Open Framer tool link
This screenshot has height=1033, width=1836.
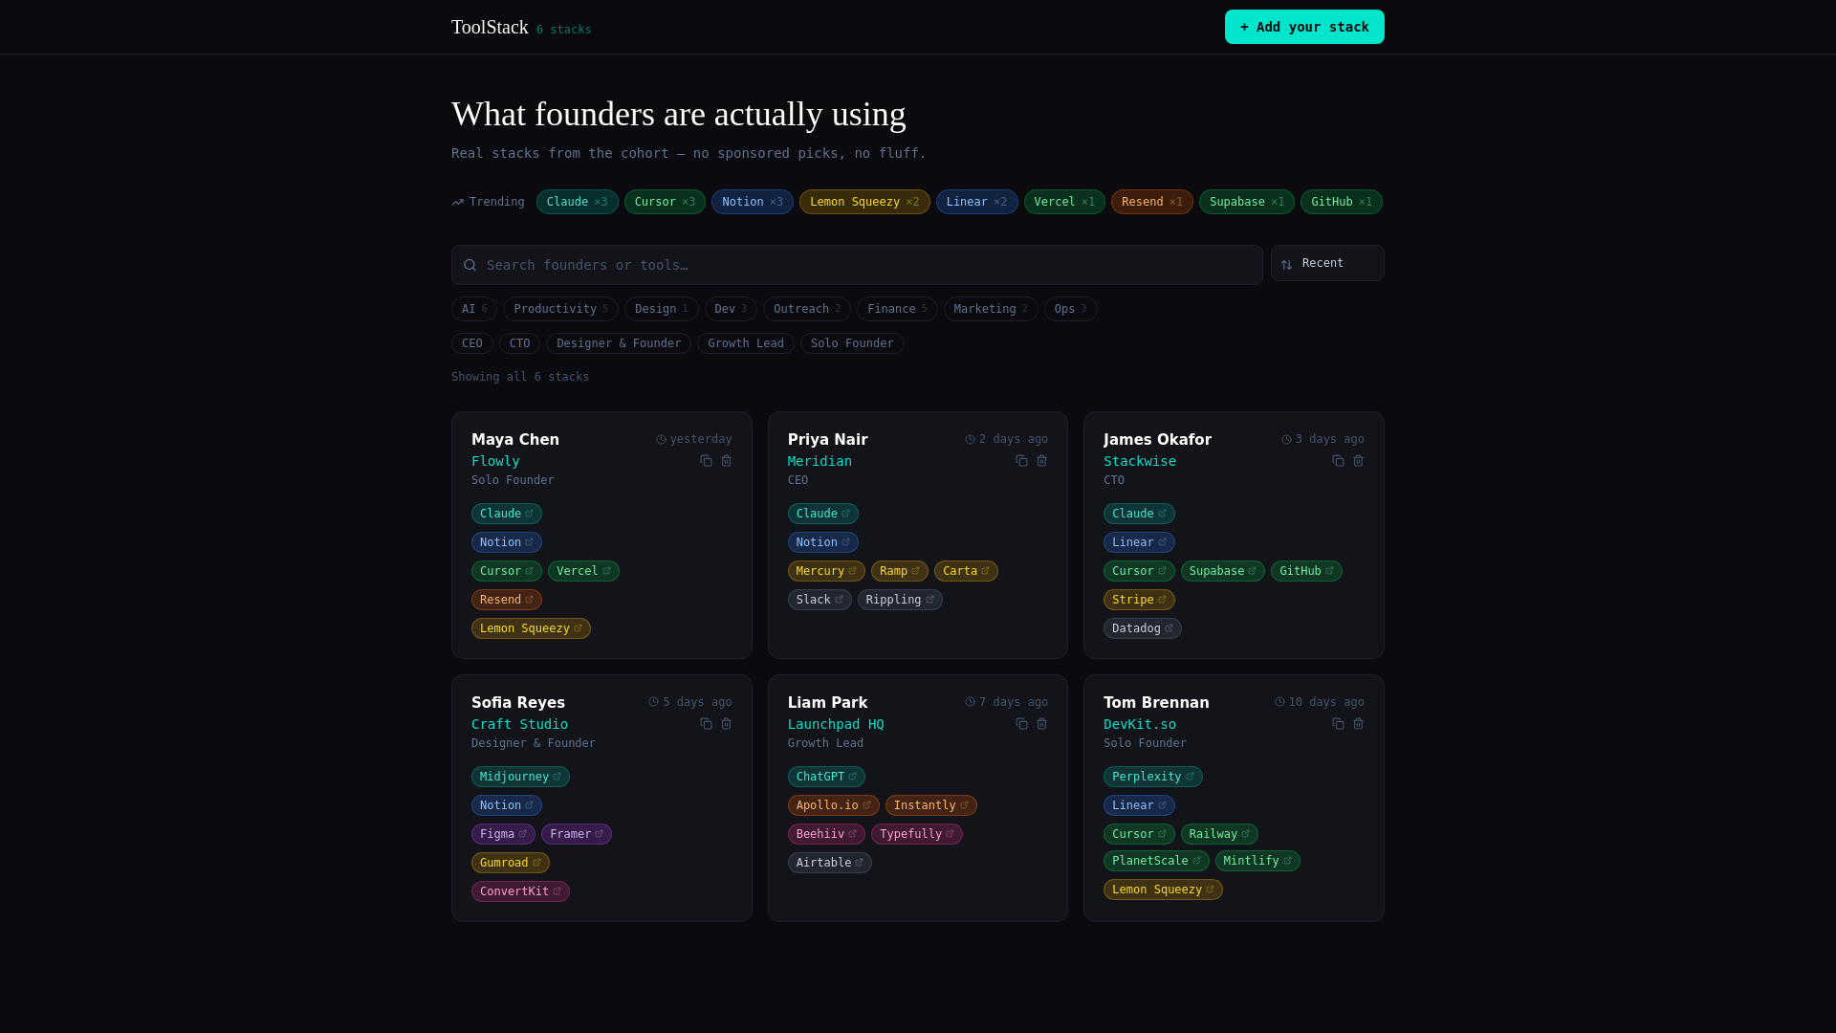577,834
